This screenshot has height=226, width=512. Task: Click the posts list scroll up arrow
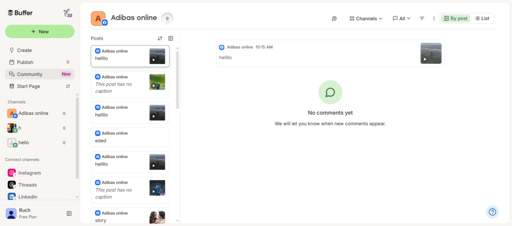[x=177, y=48]
